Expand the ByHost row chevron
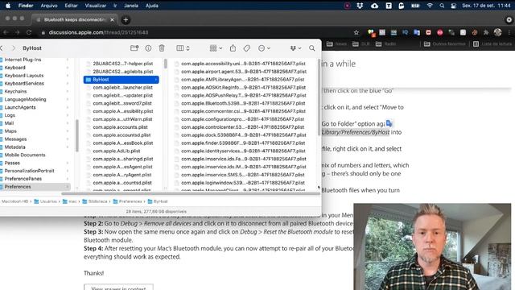Screen dimensions: 515x290 [x=155, y=80]
